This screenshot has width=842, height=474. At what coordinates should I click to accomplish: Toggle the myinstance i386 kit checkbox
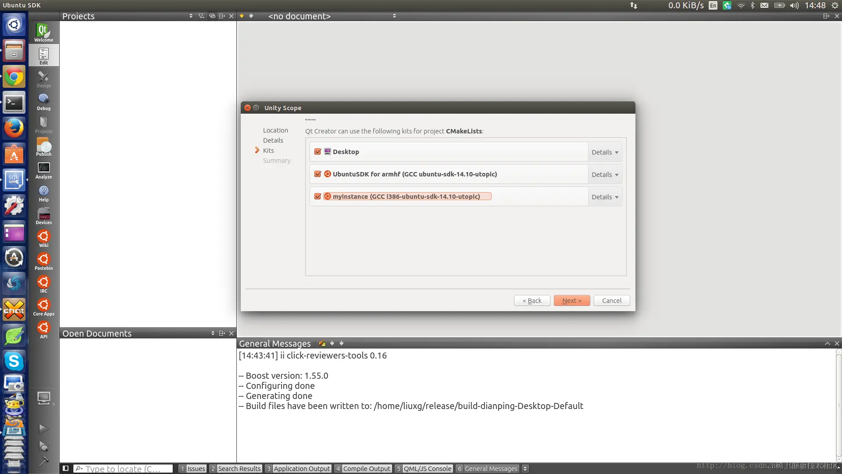click(x=318, y=196)
